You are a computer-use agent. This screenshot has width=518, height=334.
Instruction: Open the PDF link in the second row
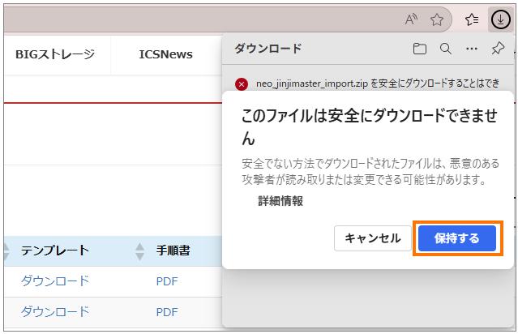click(x=167, y=312)
